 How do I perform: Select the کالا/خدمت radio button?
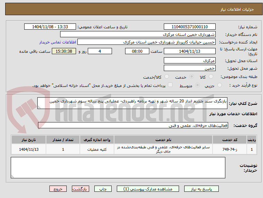coord(167,77)
